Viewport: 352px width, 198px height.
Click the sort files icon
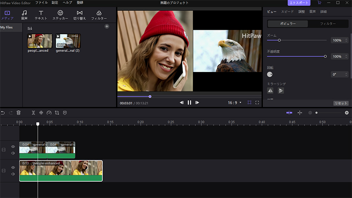point(29,29)
